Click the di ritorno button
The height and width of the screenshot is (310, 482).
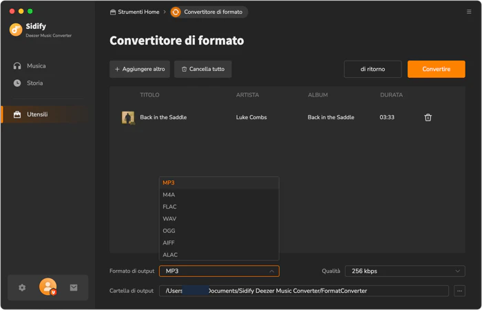point(373,69)
